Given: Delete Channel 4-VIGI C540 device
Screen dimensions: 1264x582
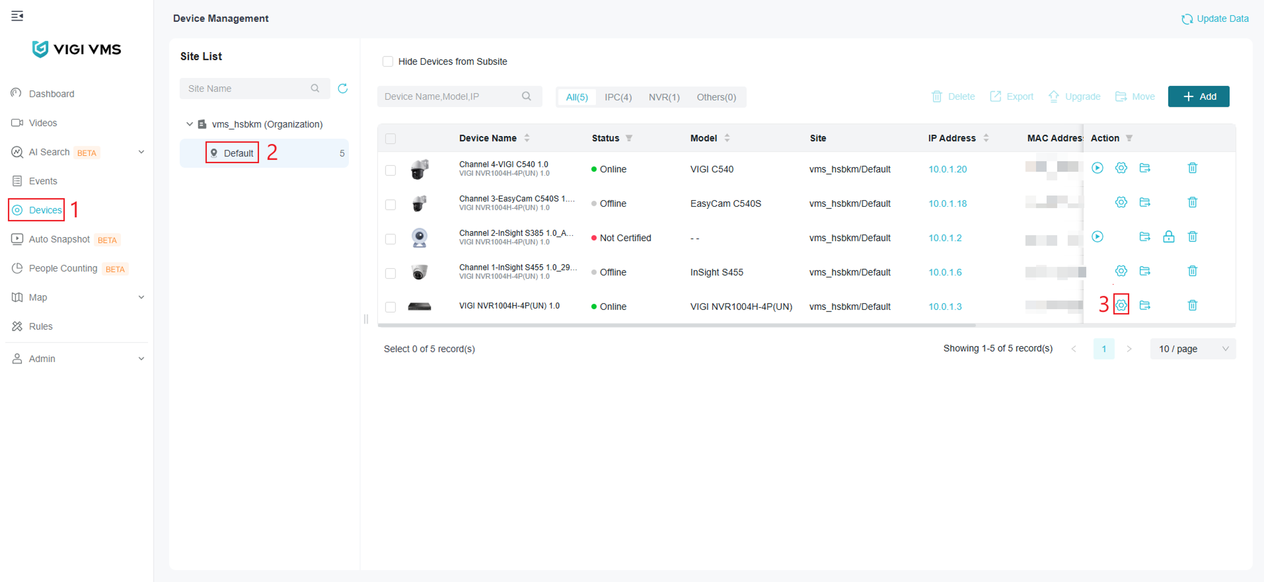Looking at the screenshot, I should [x=1193, y=168].
